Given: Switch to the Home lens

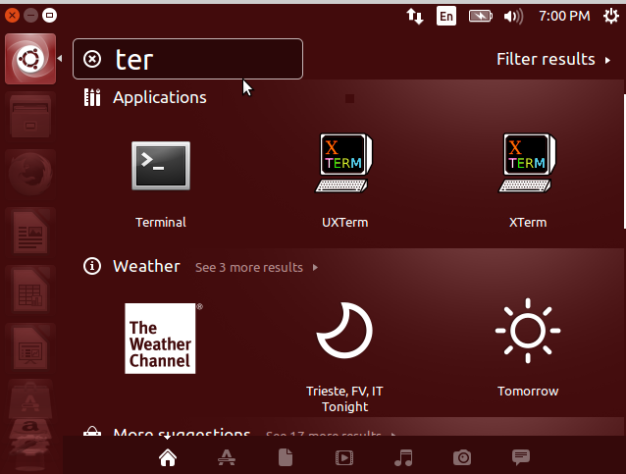Looking at the screenshot, I should click(x=168, y=457).
